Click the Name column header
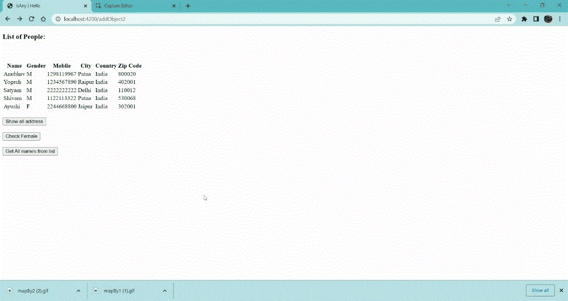 click(x=14, y=66)
